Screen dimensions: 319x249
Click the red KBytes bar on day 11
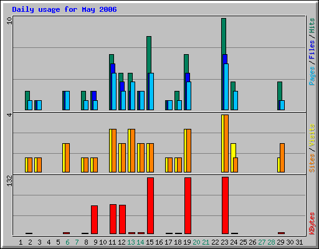click(113, 219)
